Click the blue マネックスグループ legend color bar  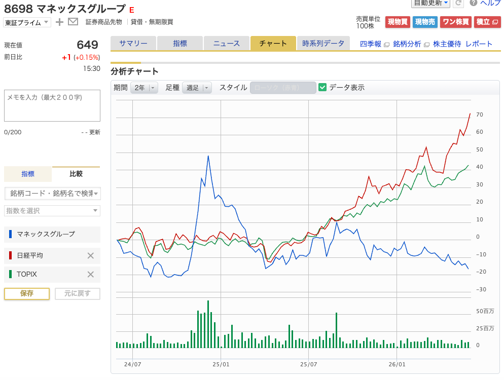[10, 234]
